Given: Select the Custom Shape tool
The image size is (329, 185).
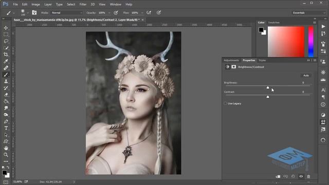Looking at the screenshot, I should point(6,142).
